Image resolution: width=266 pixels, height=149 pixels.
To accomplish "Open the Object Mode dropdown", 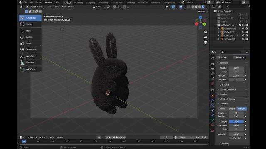I will (x=35, y=7).
